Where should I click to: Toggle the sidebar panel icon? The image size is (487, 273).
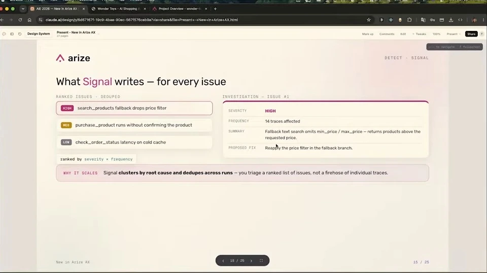tap(12, 34)
